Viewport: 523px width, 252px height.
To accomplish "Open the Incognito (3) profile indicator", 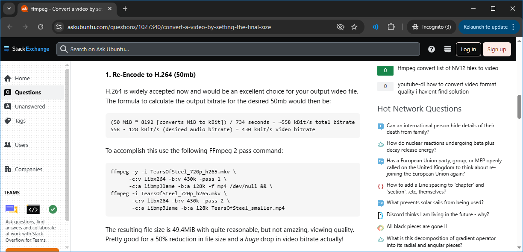I will (431, 27).
